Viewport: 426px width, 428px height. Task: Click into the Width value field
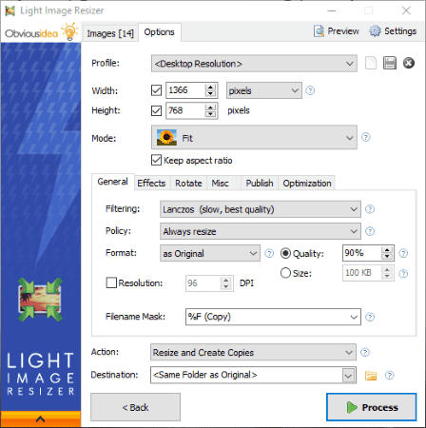coord(185,90)
